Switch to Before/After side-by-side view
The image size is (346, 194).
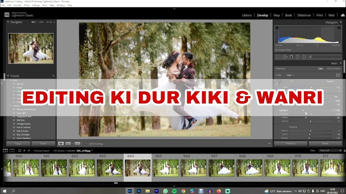click(x=69, y=144)
